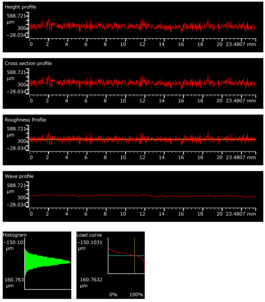This screenshot has height=302, width=265.
Task: Click the Height profile panel title
Action: (x=20, y=7)
